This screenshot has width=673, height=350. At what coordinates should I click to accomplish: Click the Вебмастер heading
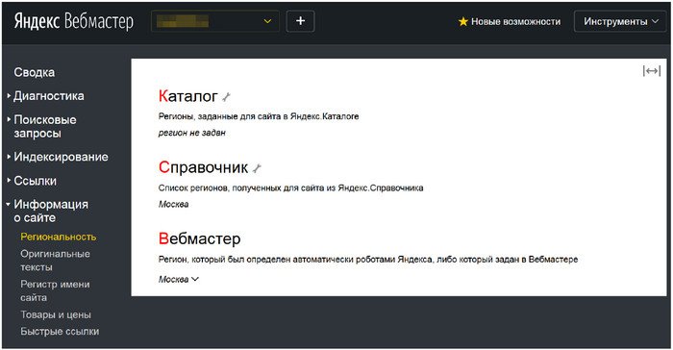pos(200,238)
